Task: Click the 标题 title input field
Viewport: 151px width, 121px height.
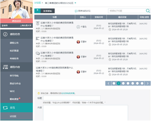Action: point(72,98)
